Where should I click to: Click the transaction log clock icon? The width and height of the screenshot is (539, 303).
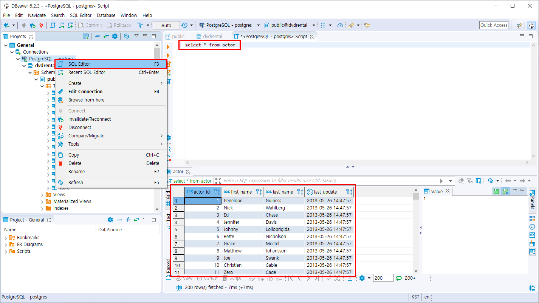[x=184, y=25]
